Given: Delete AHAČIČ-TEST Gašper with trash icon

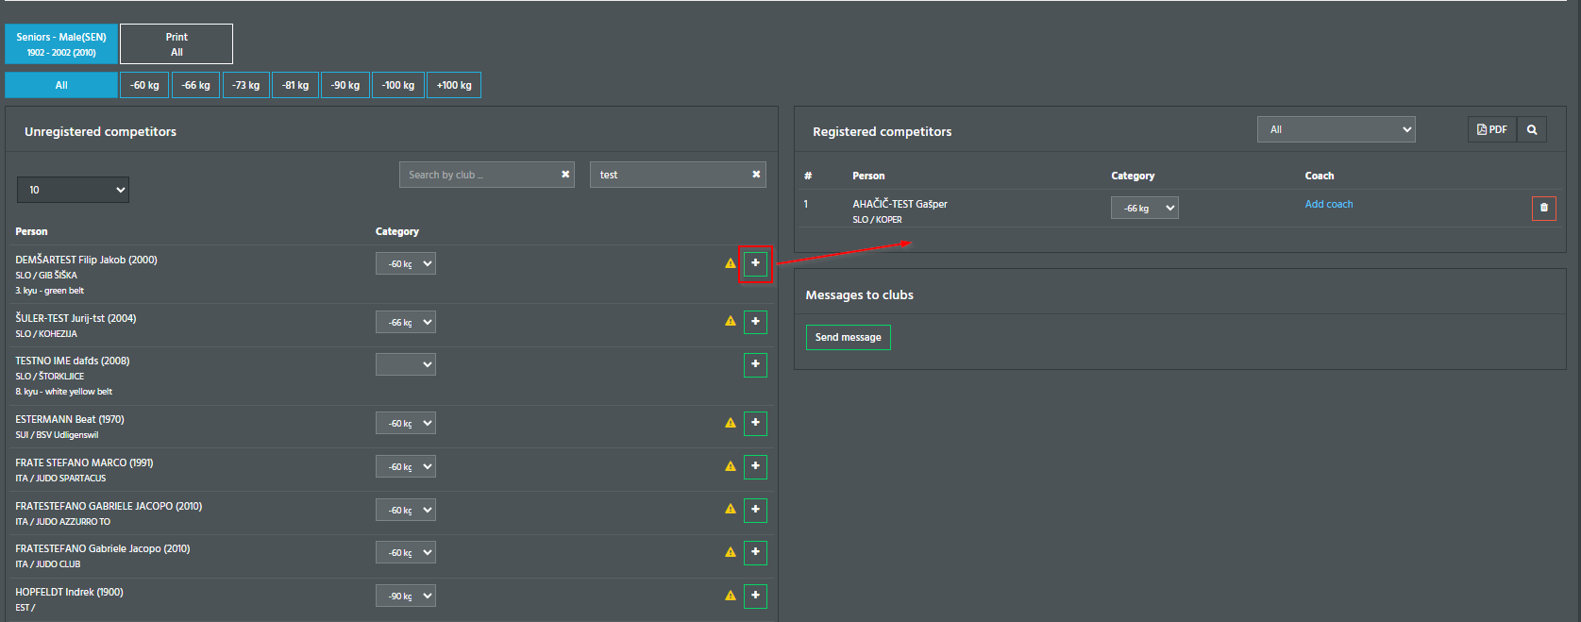Looking at the screenshot, I should tap(1543, 208).
